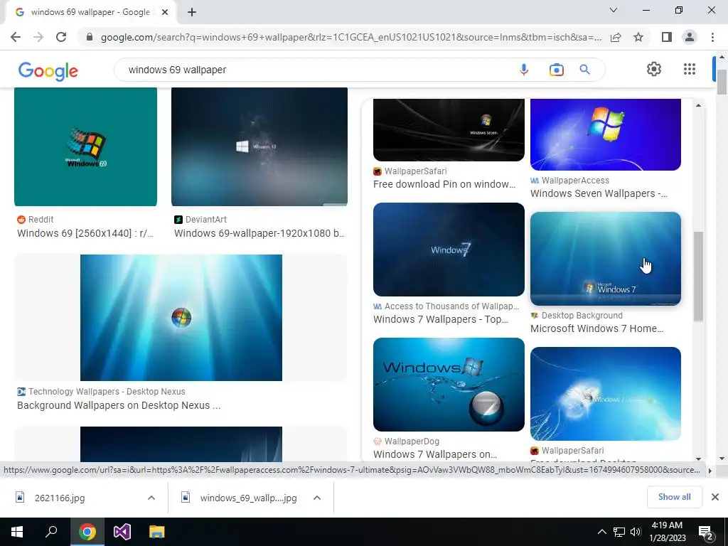728x546 pixels.
Task: Open the DeviantArt Windows 69-wallpaper-1920x1080 link
Action: click(259, 233)
